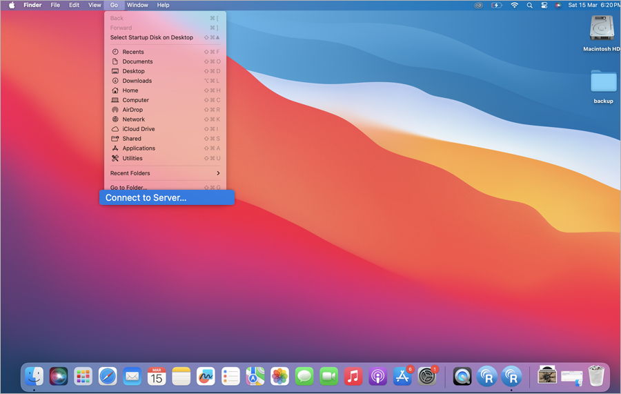Open Photos from the Dock
The height and width of the screenshot is (394, 621).
click(279, 376)
